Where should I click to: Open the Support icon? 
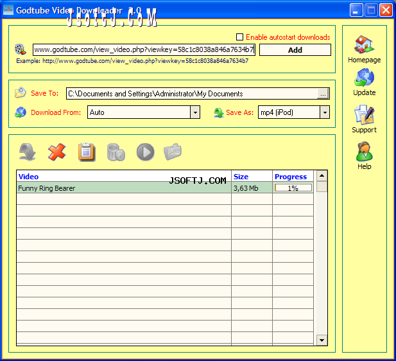364,114
